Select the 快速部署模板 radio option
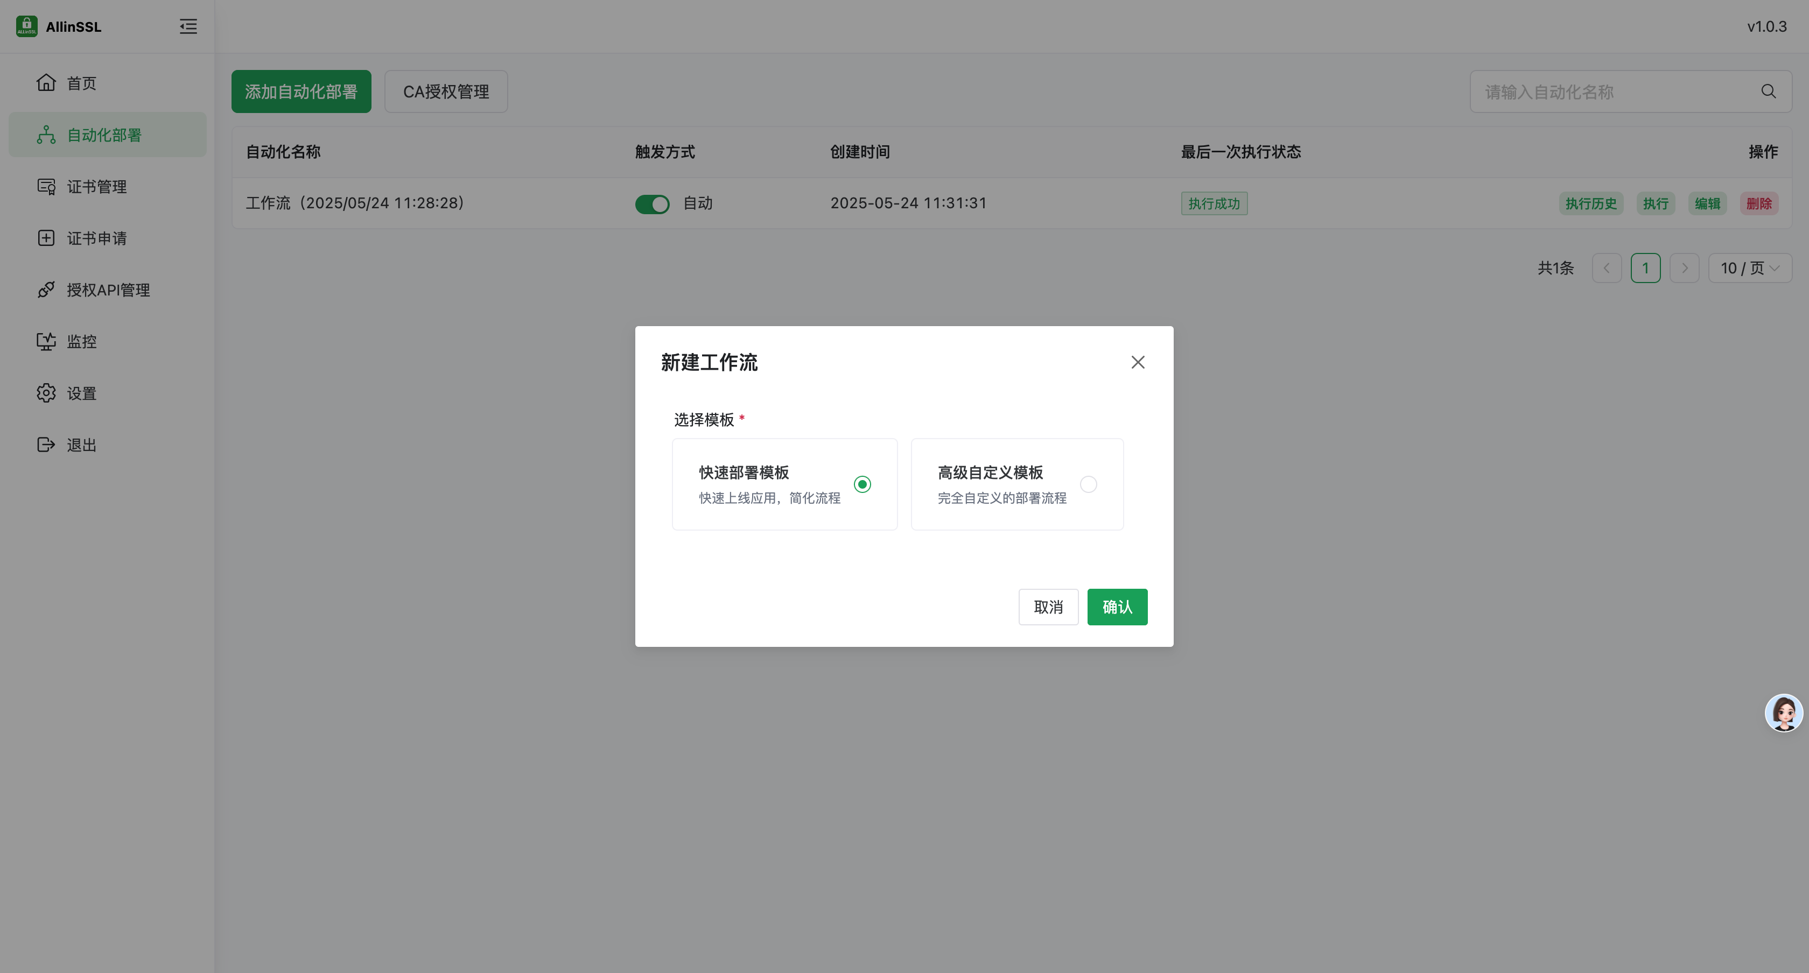Image resolution: width=1809 pixels, height=973 pixels. [861, 484]
